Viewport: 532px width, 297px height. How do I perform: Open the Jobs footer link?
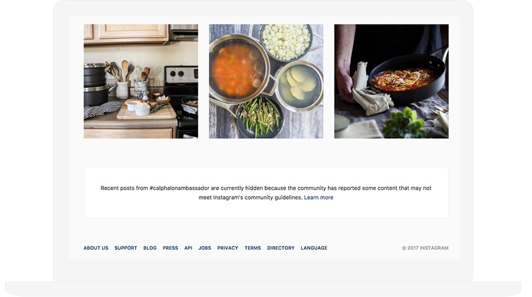[x=204, y=248]
